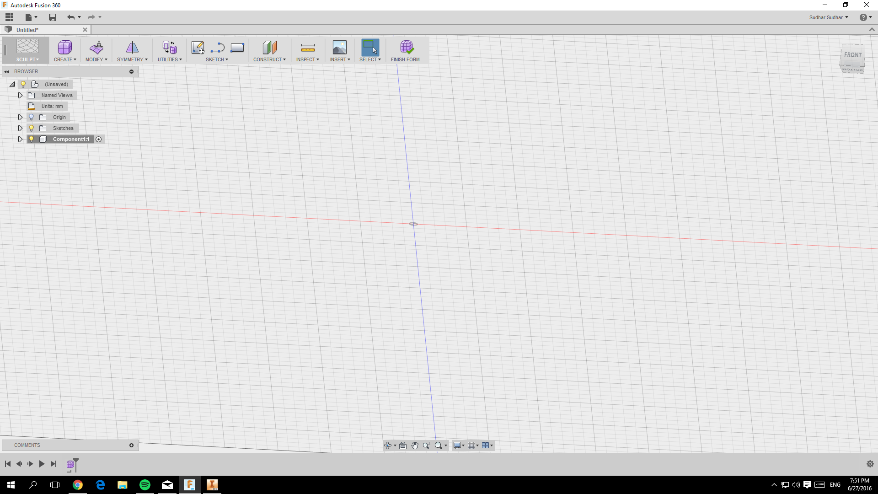Click the Finish Form button
Screen dimensions: 878x494
[x=406, y=50]
